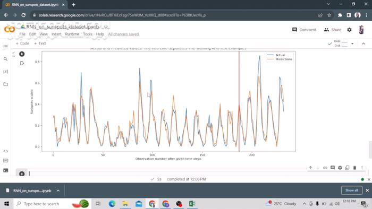Go back to previous page

pos(6,15)
